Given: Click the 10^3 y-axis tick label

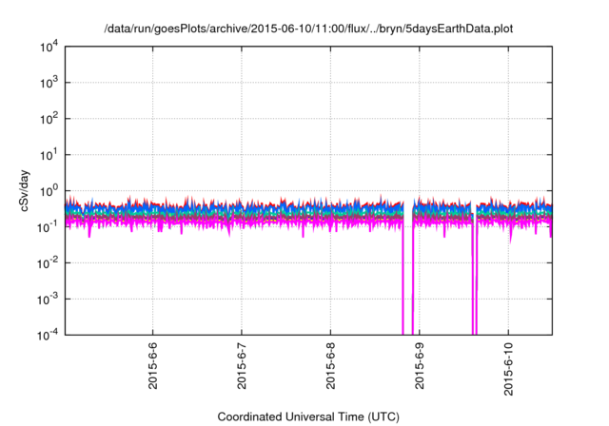Looking at the screenshot, I should tap(49, 83).
